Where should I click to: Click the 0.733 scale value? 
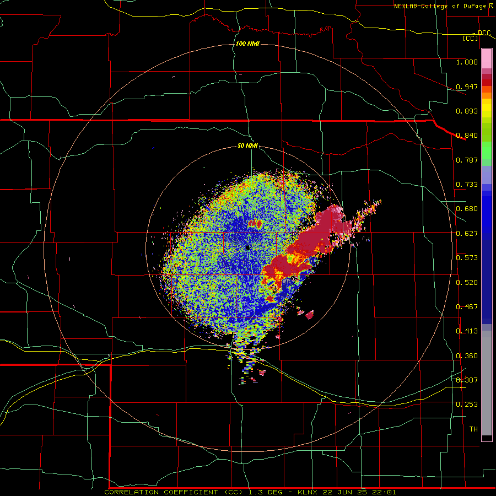click(467, 185)
